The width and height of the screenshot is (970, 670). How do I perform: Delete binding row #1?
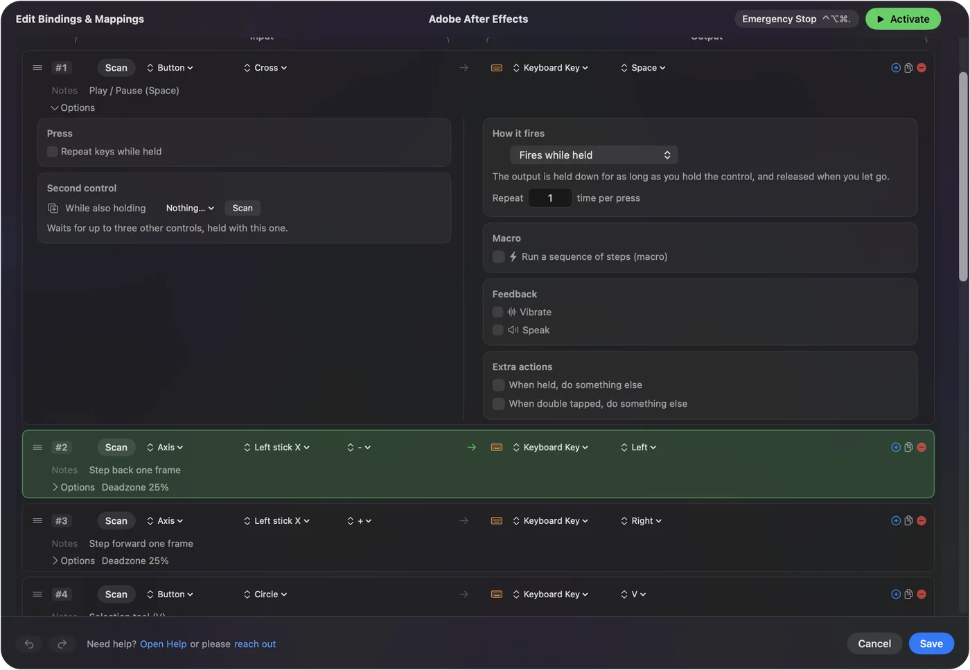point(921,68)
